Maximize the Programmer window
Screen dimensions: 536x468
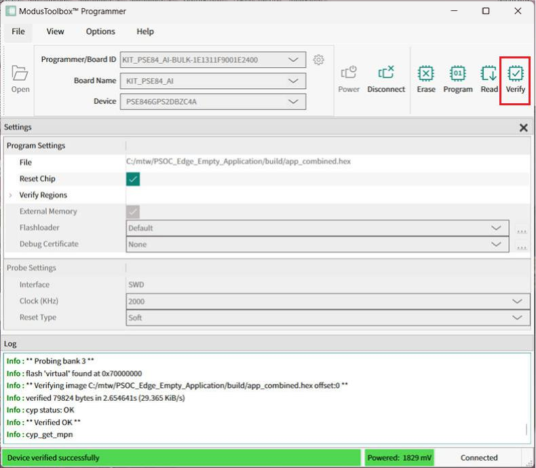tap(485, 11)
